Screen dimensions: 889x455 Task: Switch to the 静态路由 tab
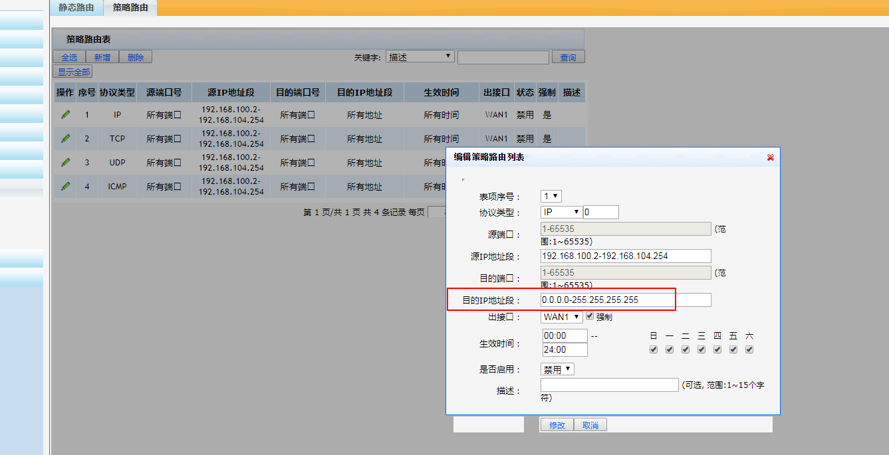coord(76,8)
